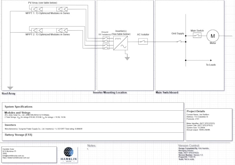Select the 'Version Control:' heading
Image resolution: width=235 pixels, height=165 pixels.
click(189, 145)
